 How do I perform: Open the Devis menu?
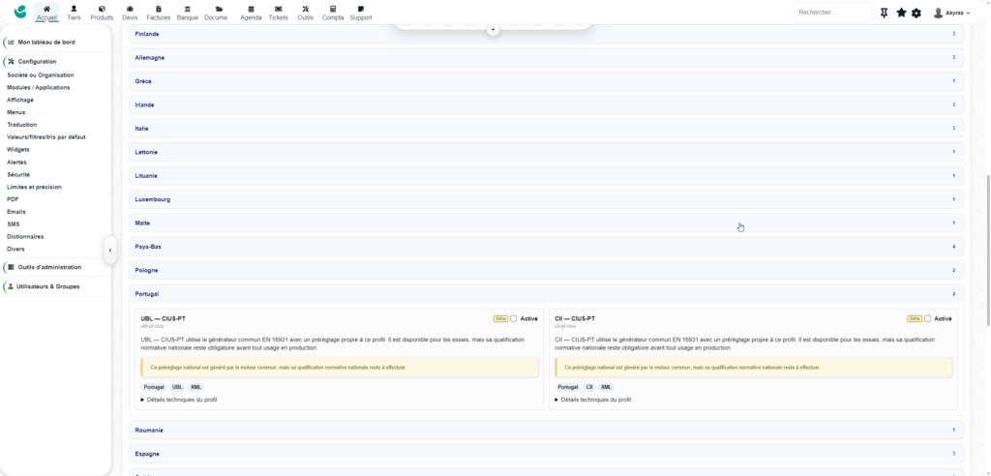point(130,13)
